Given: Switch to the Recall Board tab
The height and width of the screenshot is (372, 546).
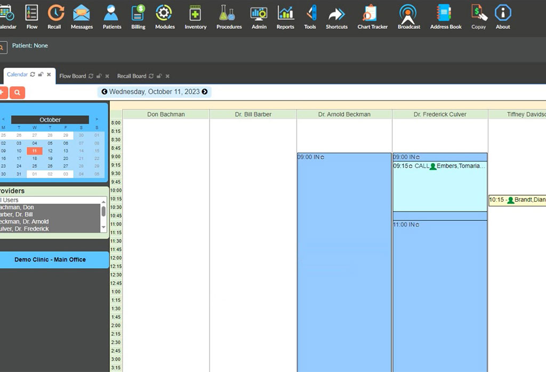Looking at the screenshot, I should pyautogui.click(x=131, y=76).
